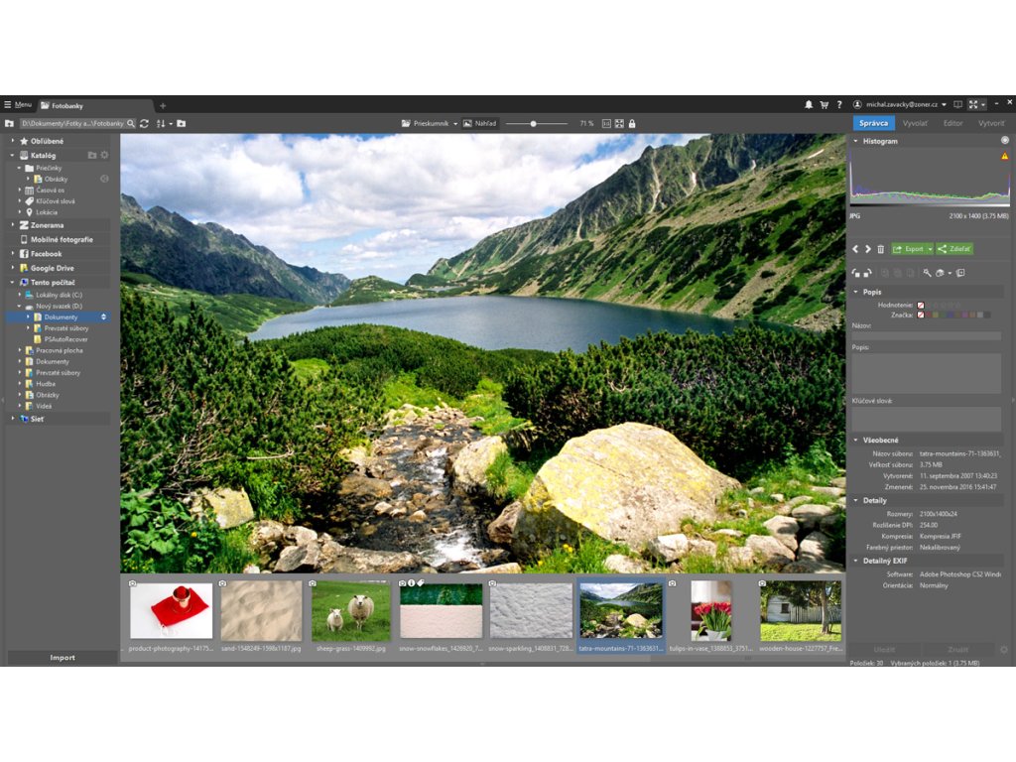This screenshot has width=1016, height=762.
Task: Expand the Obľúbené tree node
Action: point(12,141)
